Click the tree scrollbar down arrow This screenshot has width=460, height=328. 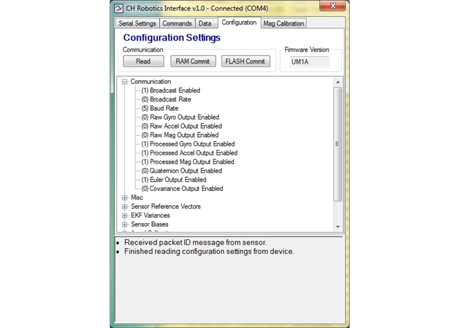(338, 226)
